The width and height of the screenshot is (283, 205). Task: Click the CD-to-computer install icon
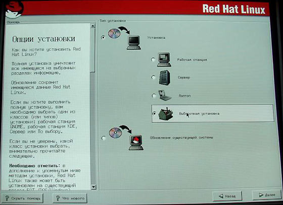124,38
